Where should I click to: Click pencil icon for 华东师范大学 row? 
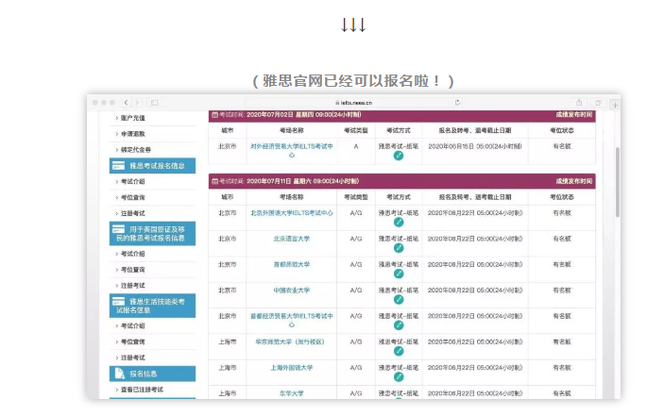399,351
